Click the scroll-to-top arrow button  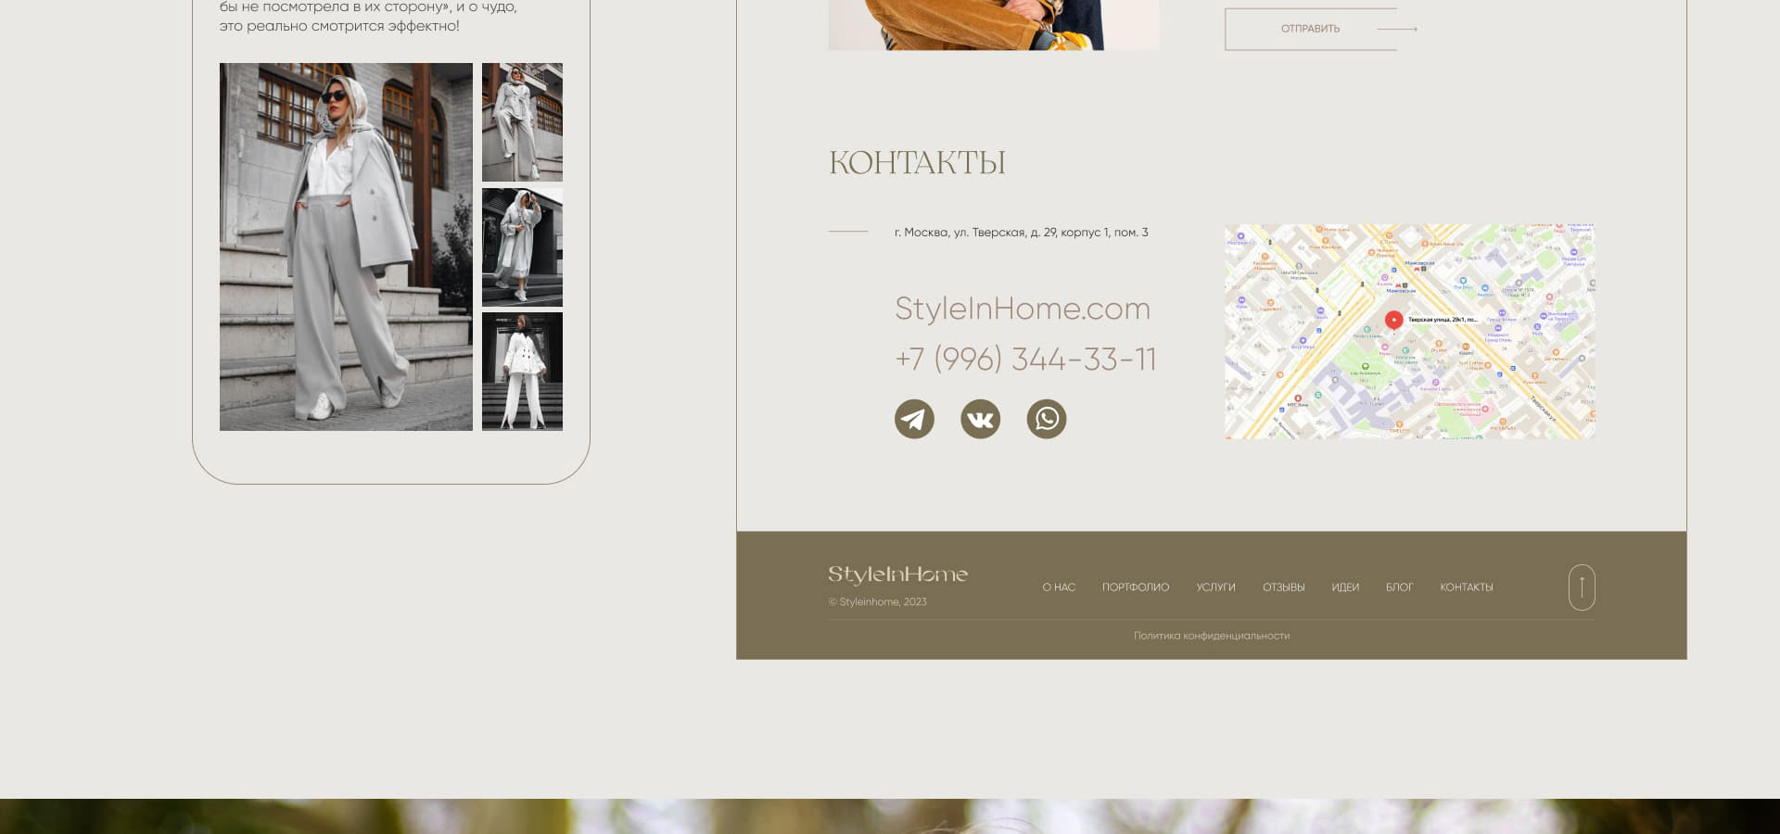1582,588
